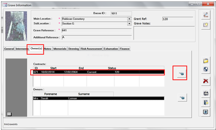Select owner Mrs Sarah Leman row

pos(98,98)
